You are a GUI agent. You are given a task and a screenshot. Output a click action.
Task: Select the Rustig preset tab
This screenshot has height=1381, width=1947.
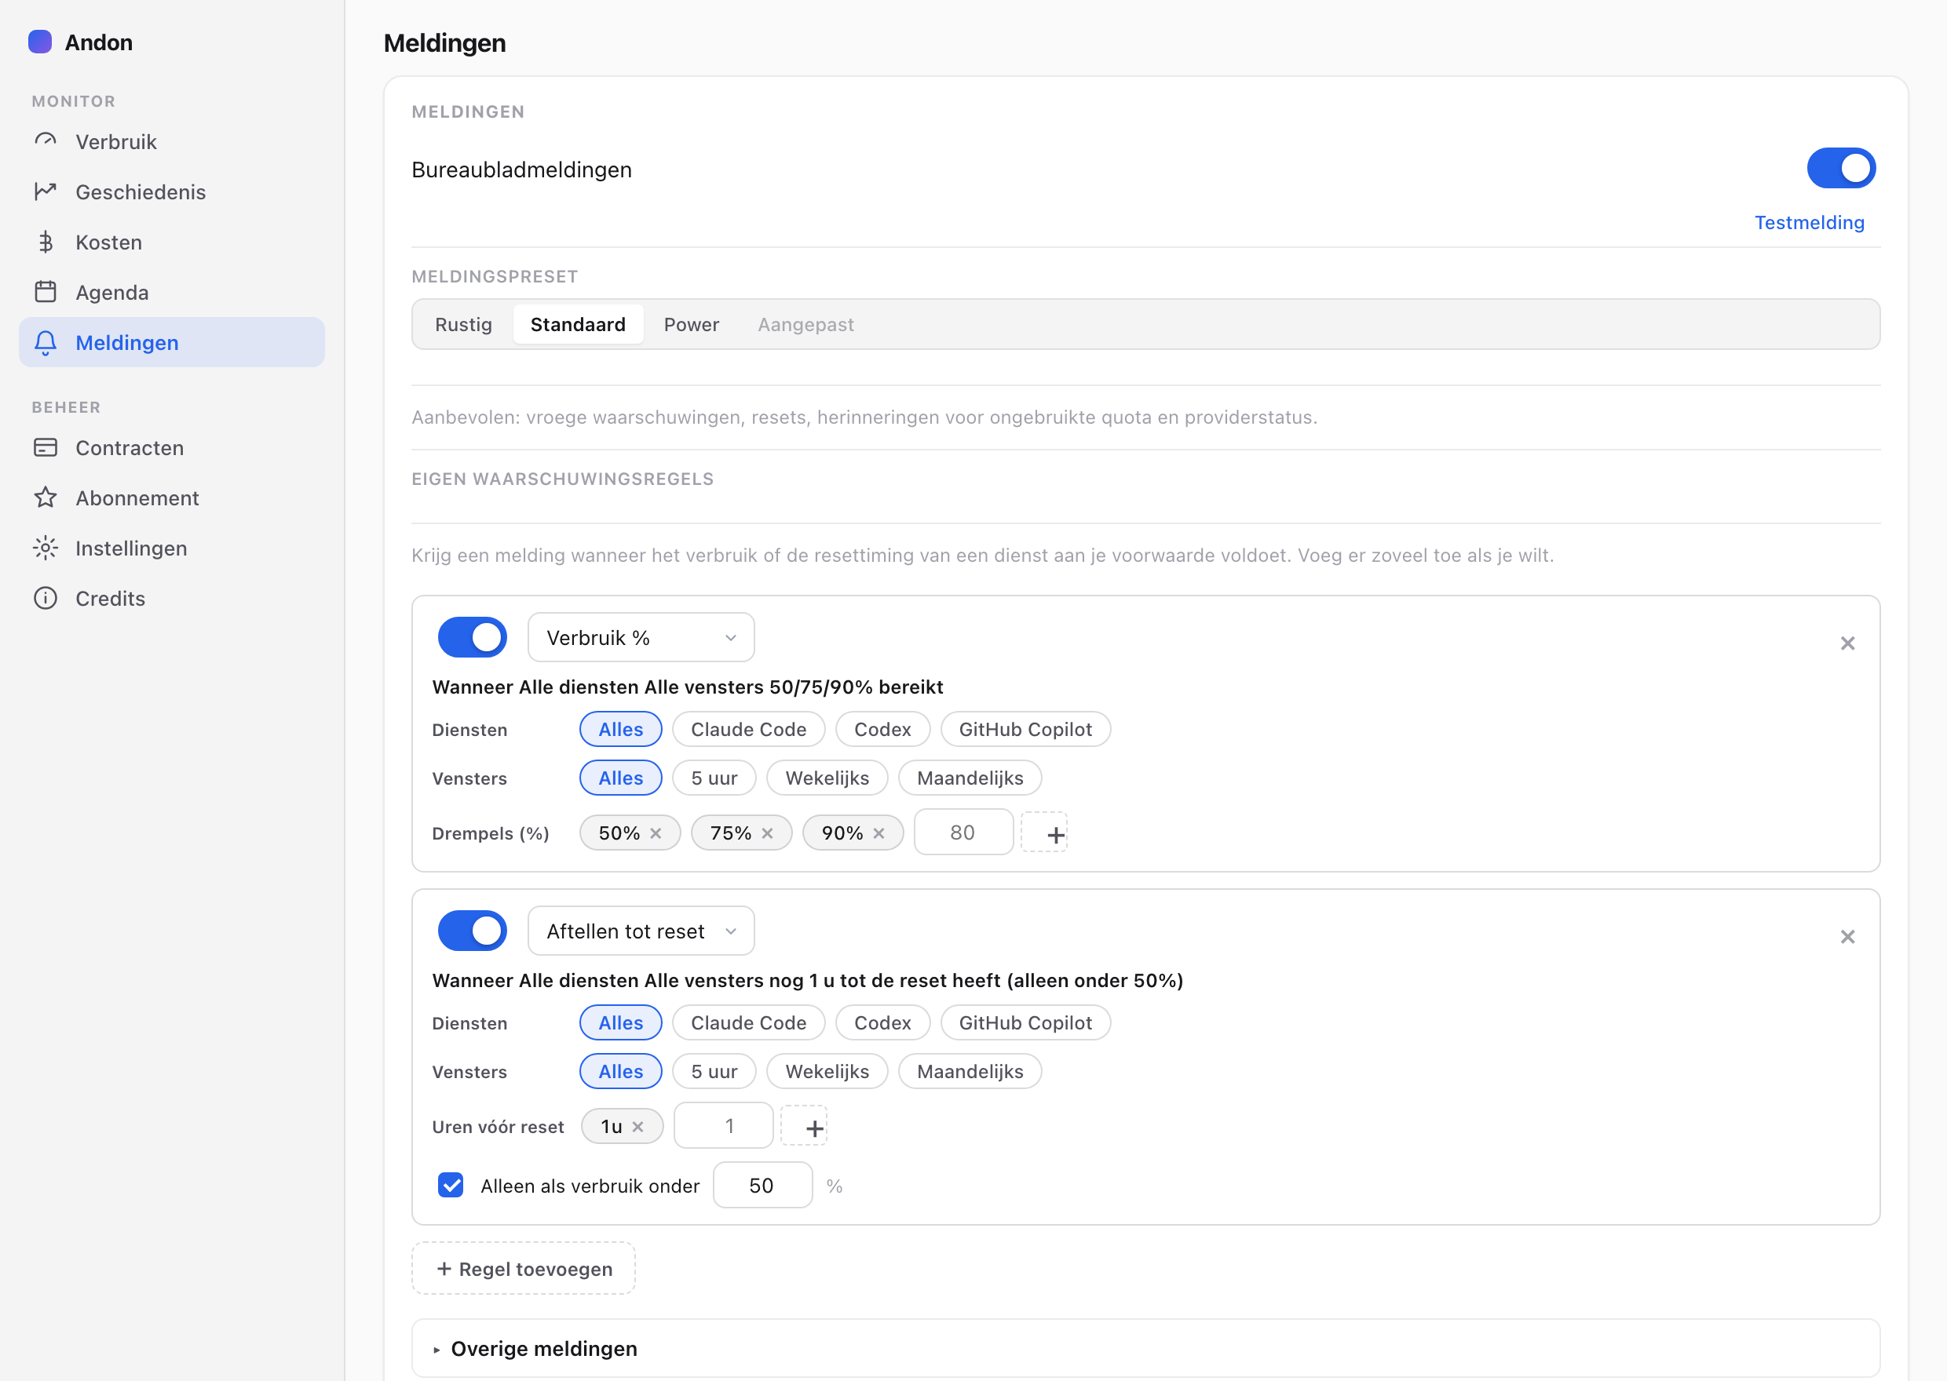point(463,324)
